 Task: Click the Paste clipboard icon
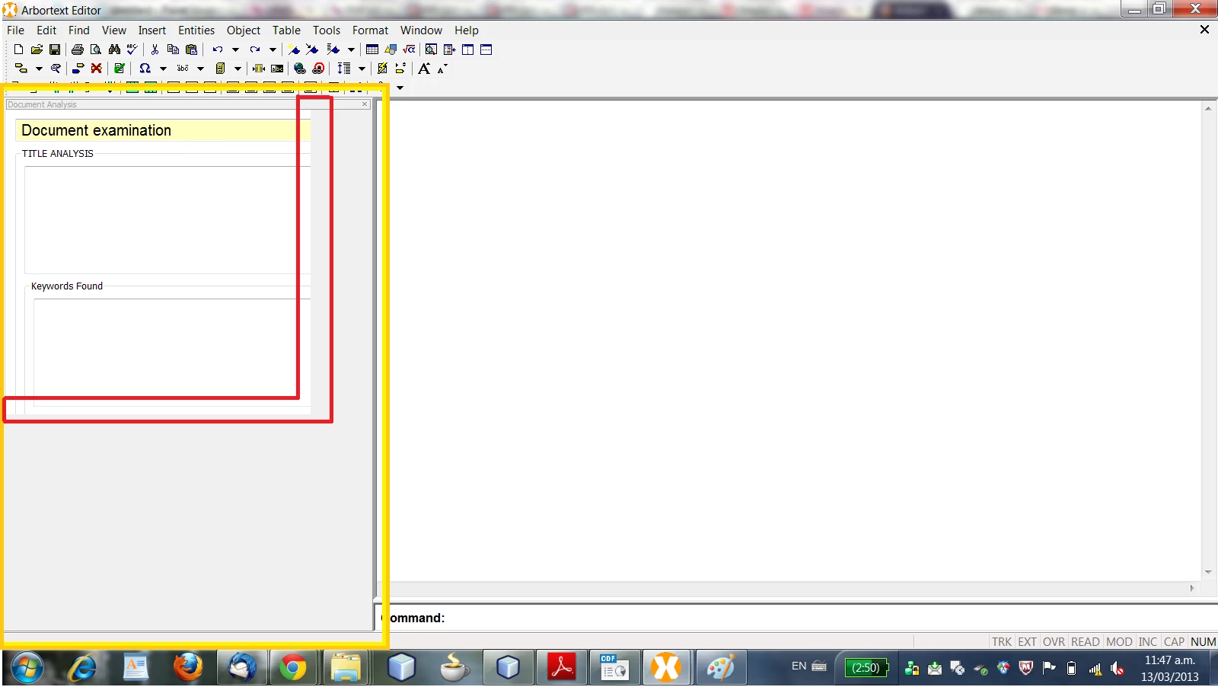point(191,50)
